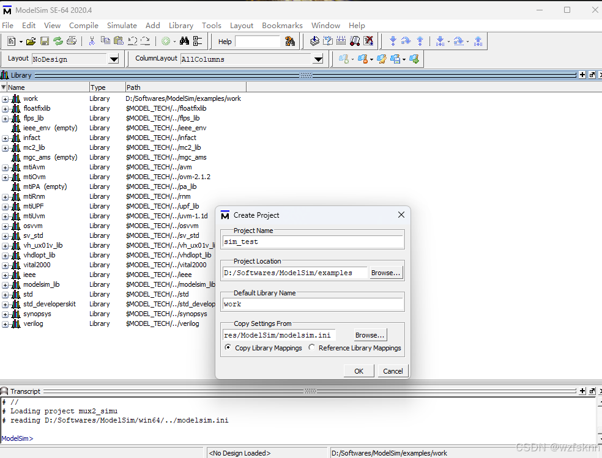Click OK in Create Project dialog

click(x=359, y=371)
